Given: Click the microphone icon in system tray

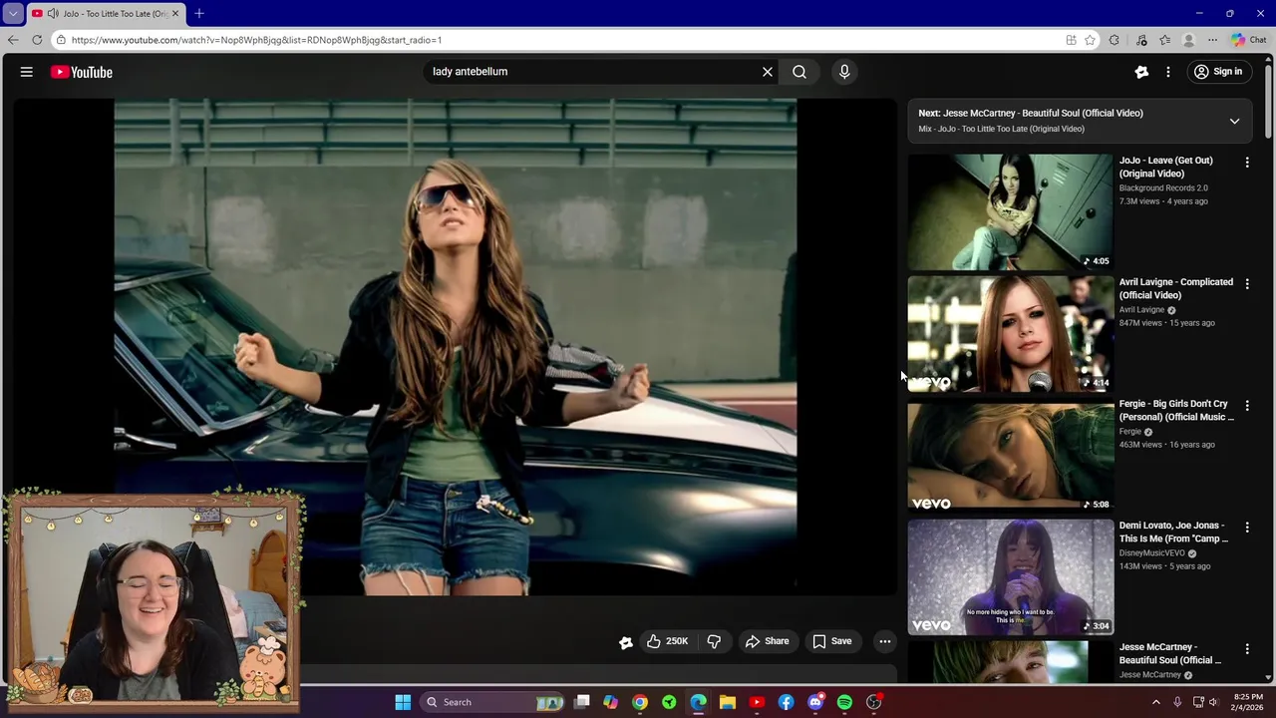Looking at the screenshot, I should pyautogui.click(x=1177, y=702).
